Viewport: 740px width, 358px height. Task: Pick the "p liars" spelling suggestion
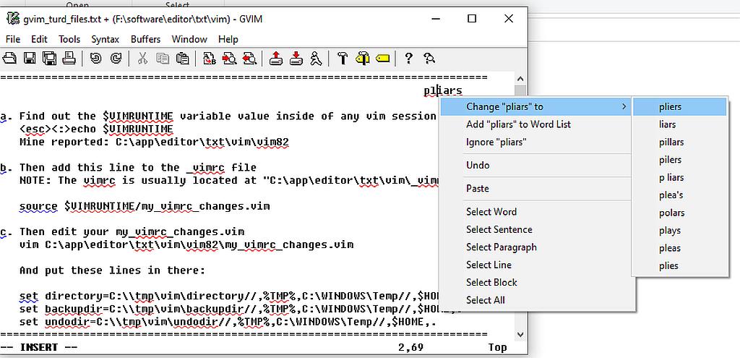(x=679, y=178)
